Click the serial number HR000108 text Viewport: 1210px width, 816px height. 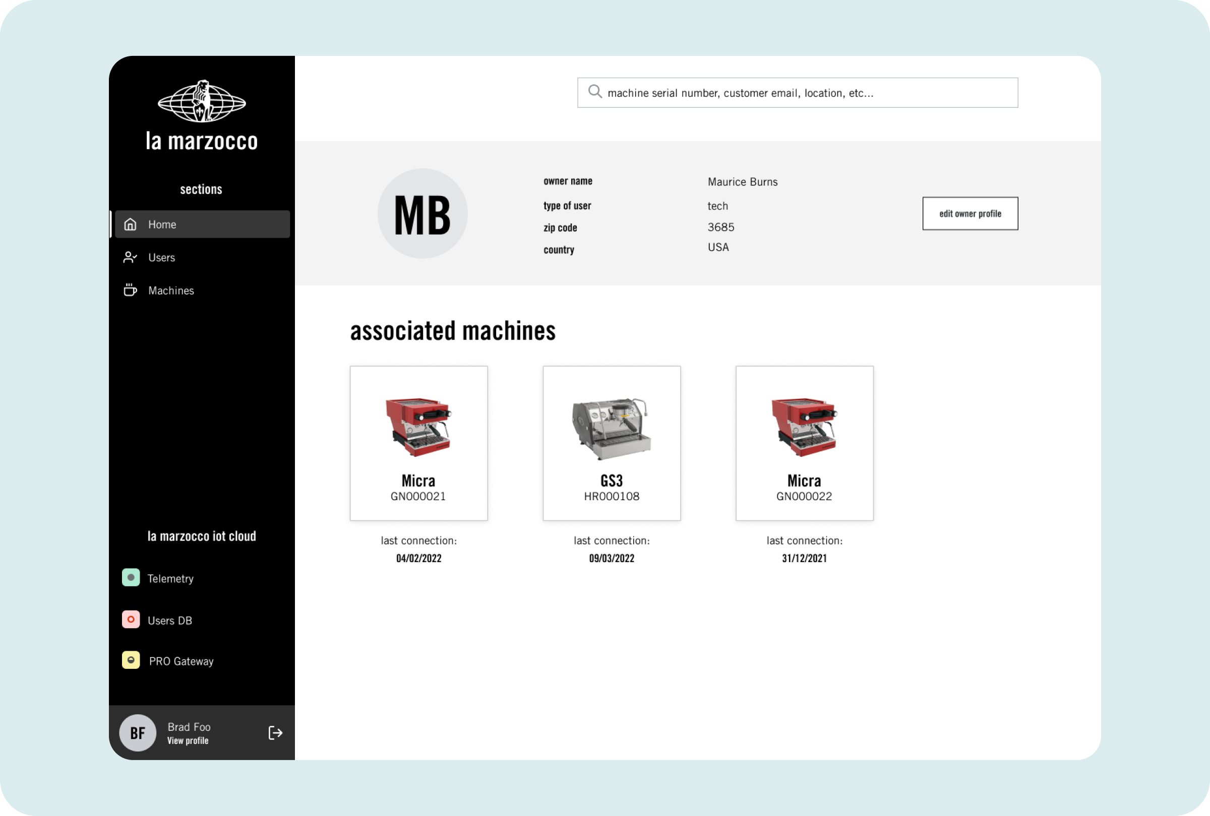(x=612, y=497)
